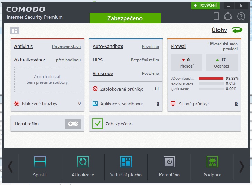Navigate shortcuts right with the bottom arrow
Screen dimensions: 252x185
point(242,166)
